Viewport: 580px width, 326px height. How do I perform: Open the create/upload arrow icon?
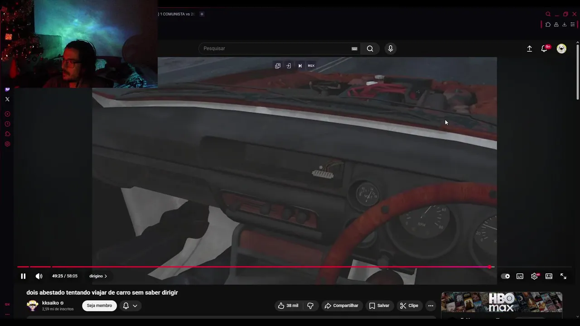click(x=529, y=48)
